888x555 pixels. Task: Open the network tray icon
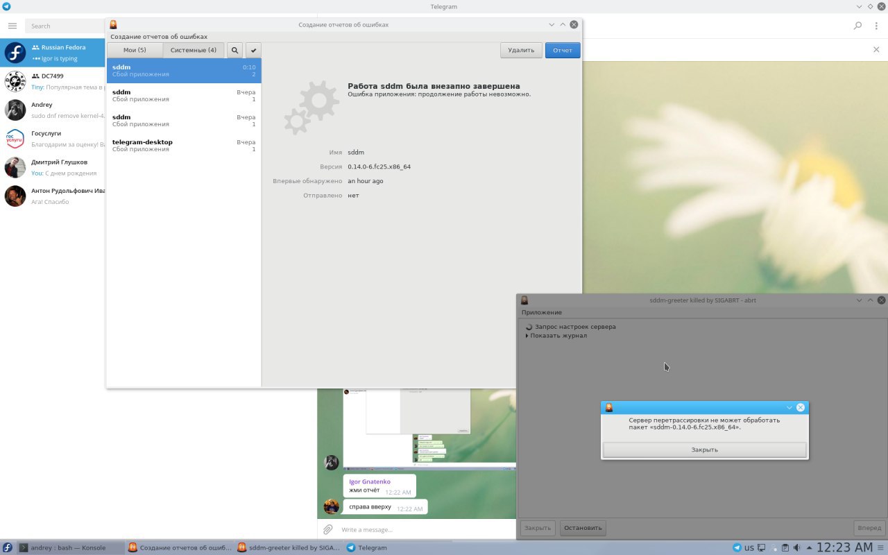click(761, 547)
